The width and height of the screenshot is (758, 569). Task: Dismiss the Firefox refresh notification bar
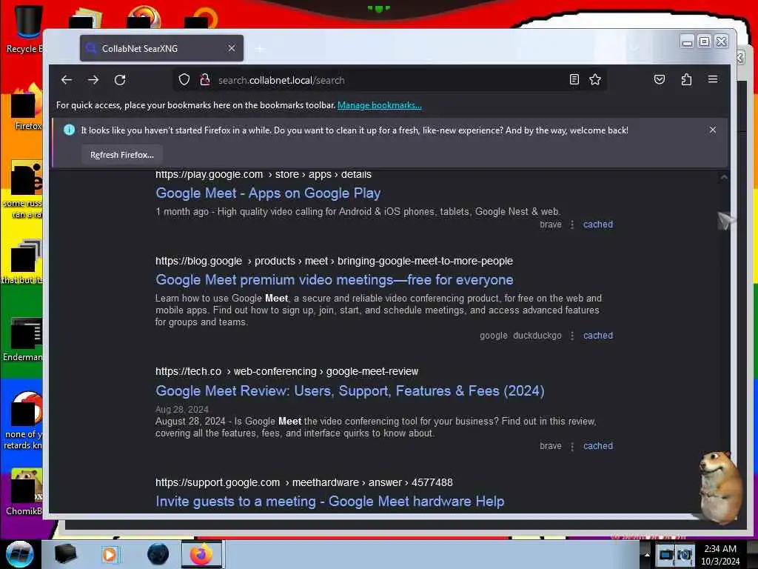(713, 130)
